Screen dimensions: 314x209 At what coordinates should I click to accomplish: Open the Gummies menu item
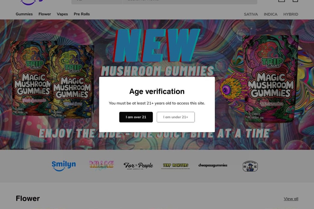24,14
